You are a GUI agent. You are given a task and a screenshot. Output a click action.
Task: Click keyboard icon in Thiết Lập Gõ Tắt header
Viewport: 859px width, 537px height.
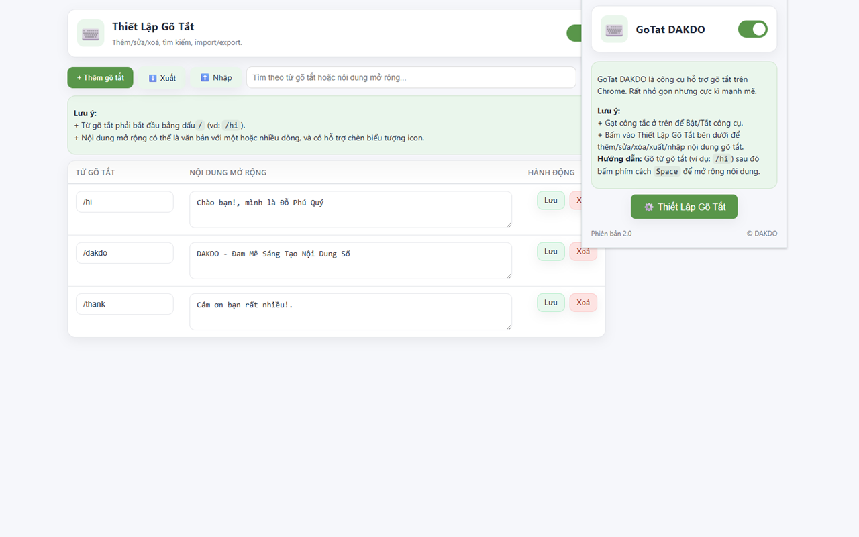point(91,33)
